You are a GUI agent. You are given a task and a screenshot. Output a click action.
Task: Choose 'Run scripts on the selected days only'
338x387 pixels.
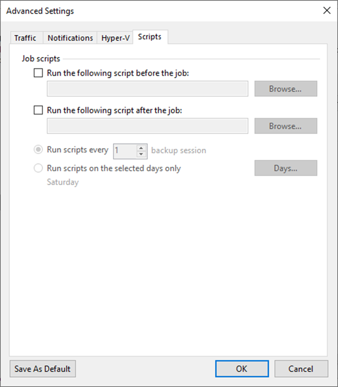click(x=38, y=168)
